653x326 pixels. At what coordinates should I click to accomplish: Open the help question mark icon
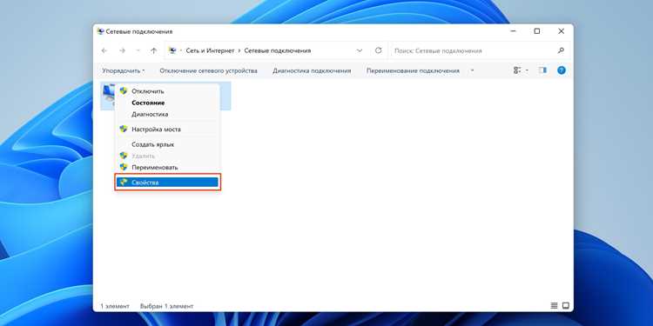tap(562, 70)
